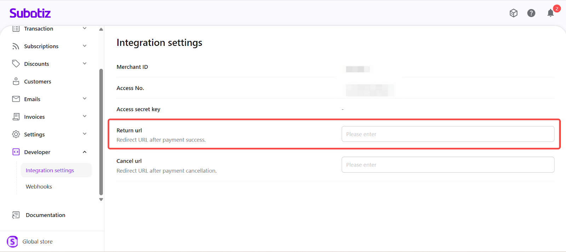Click the Global store avatar icon
Image resolution: width=566 pixels, height=252 pixels.
[12, 242]
